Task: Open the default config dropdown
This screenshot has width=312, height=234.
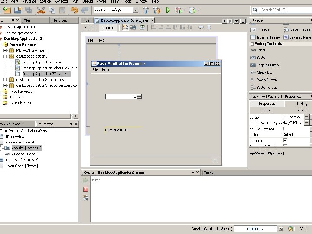Action: (x=136, y=10)
